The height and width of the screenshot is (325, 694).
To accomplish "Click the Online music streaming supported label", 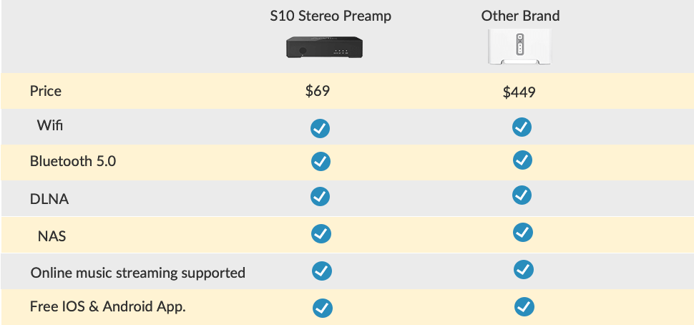I will point(137,273).
